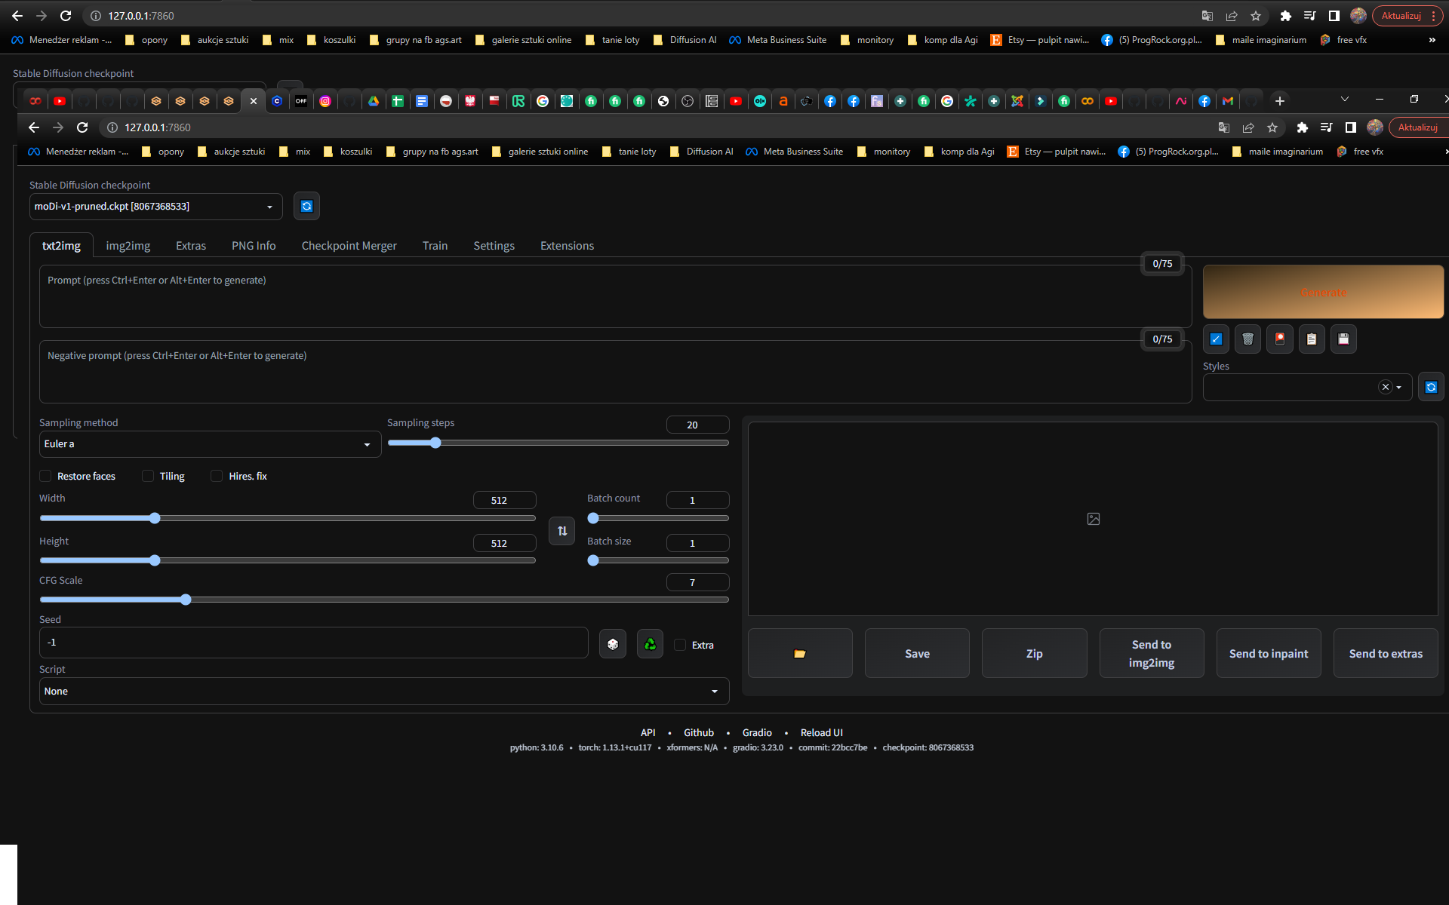Viewport: 1449px width, 905px height.
Task: Click the dice icon to randomize seed
Action: tap(613, 644)
